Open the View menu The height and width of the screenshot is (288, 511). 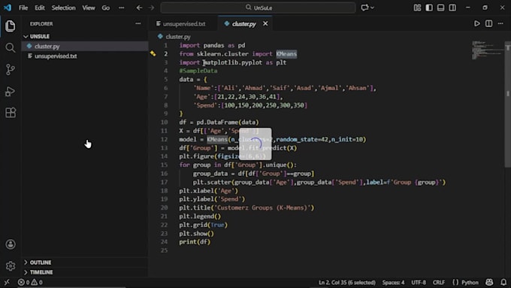[89, 8]
